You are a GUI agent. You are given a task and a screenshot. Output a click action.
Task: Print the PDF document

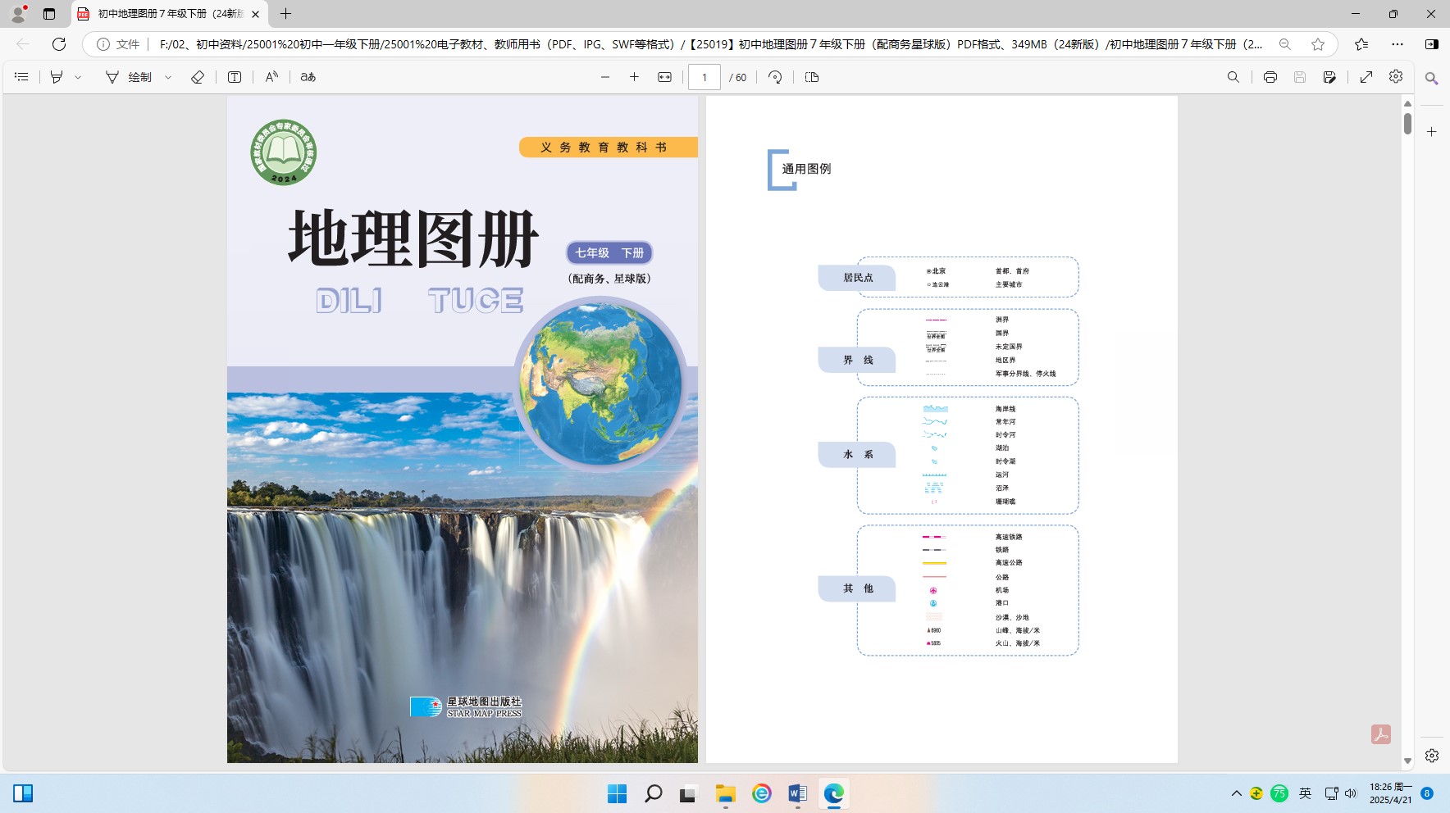(1270, 77)
